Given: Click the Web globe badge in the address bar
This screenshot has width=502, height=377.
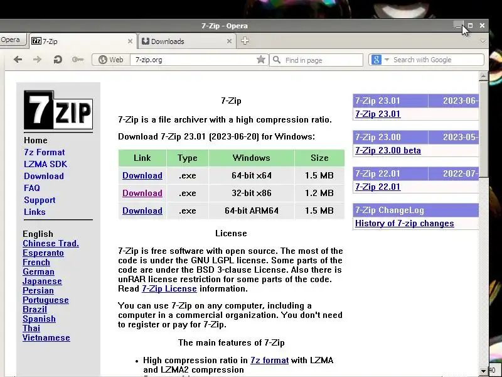Looking at the screenshot, I should [x=111, y=60].
